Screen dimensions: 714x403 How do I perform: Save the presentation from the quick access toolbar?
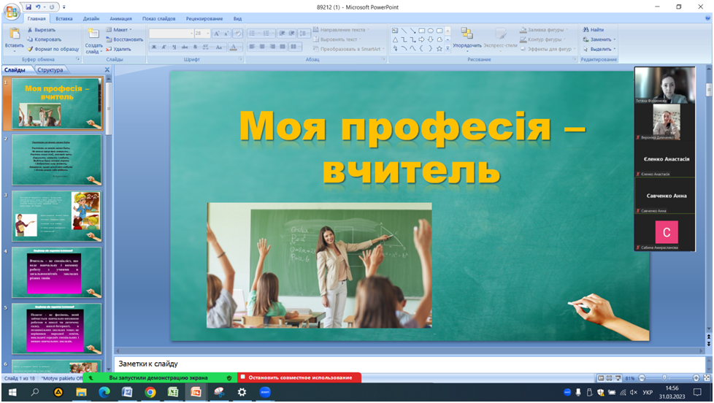(x=28, y=7)
